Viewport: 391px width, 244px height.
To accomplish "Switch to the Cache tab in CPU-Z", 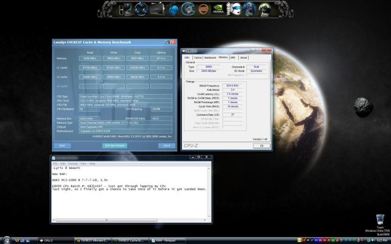I will coord(198,57).
